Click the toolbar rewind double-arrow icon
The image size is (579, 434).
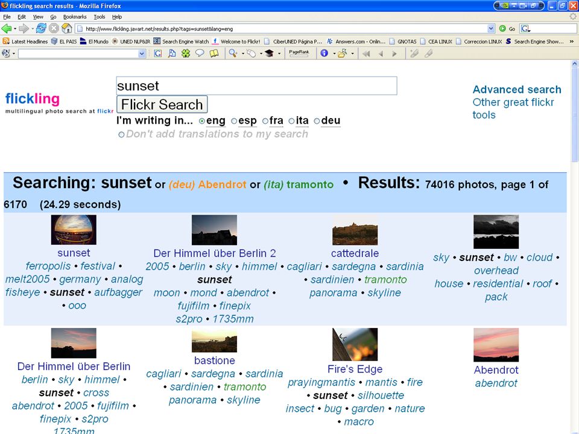[366, 54]
